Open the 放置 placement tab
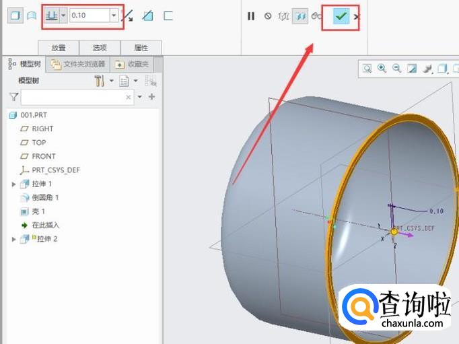 point(59,48)
